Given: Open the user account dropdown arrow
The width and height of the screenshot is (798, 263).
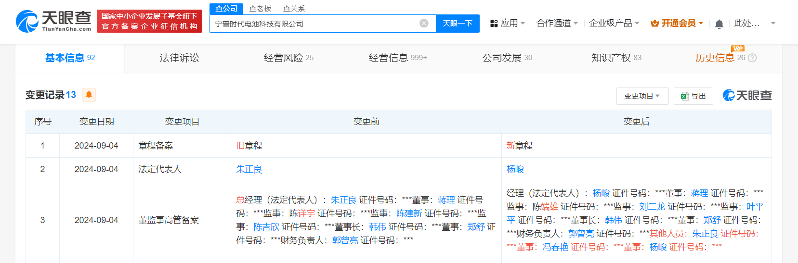Looking at the screenshot, I should point(773,24).
